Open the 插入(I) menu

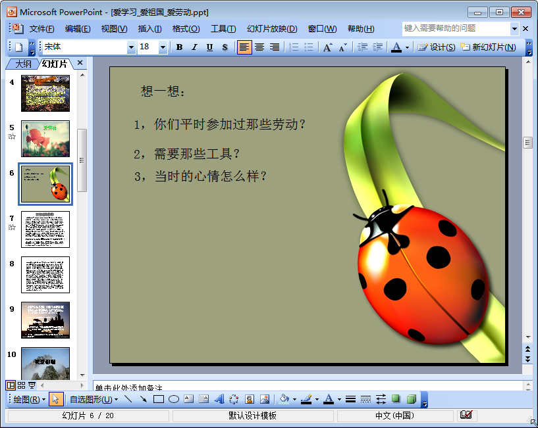click(149, 29)
